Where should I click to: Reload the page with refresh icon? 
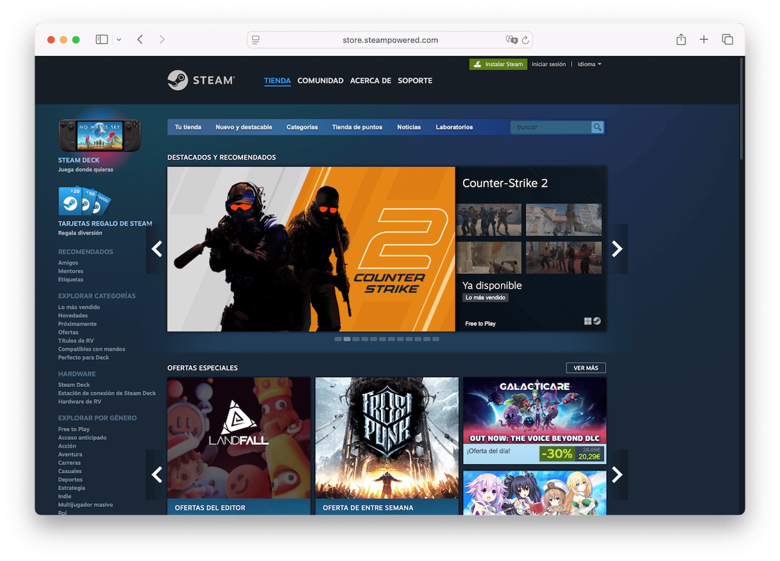click(525, 40)
